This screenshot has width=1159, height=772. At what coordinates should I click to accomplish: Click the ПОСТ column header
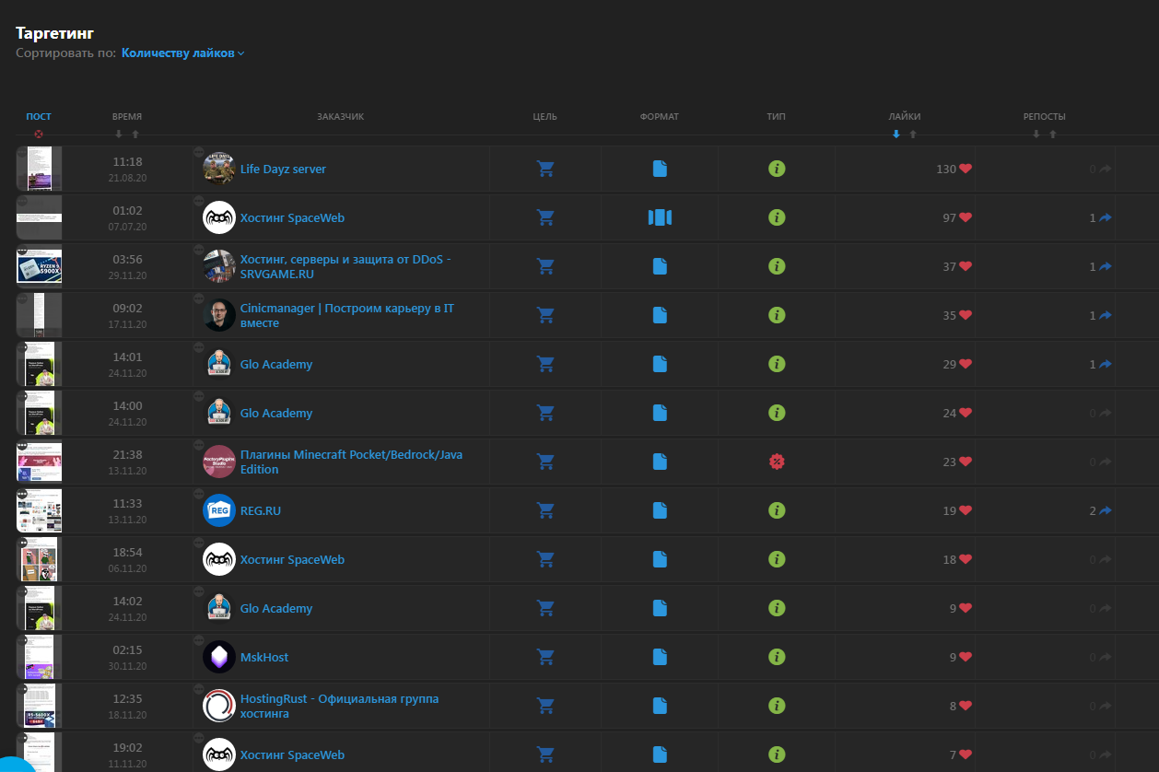39,117
